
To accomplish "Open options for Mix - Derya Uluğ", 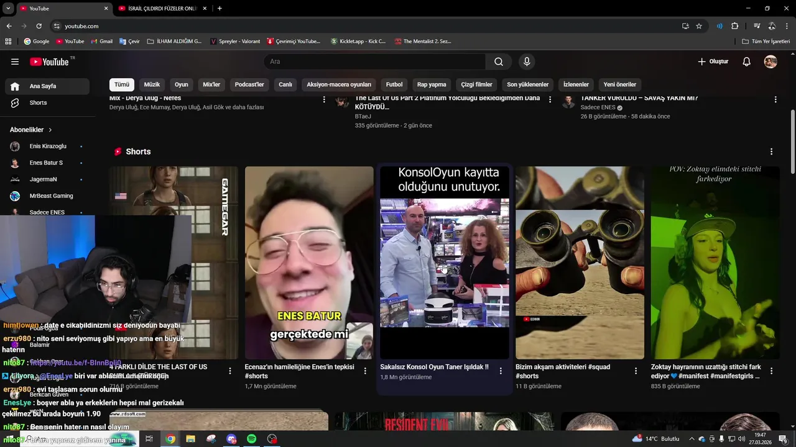I will (x=324, y=99).
